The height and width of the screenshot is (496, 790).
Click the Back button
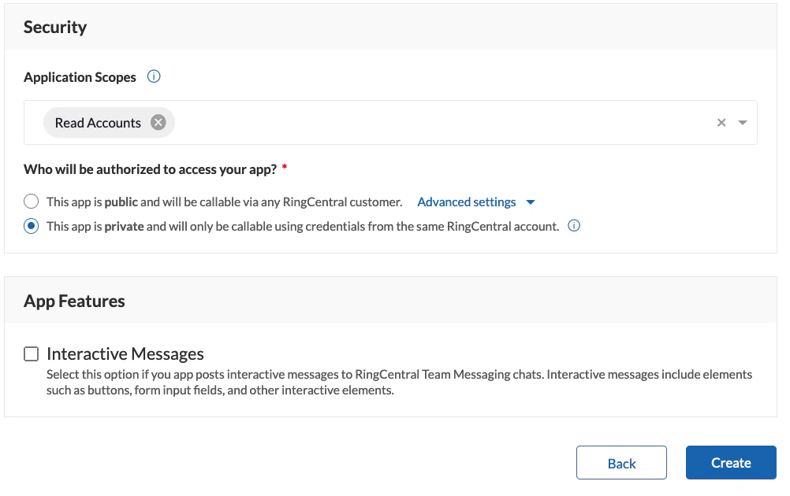coord(621,463)
